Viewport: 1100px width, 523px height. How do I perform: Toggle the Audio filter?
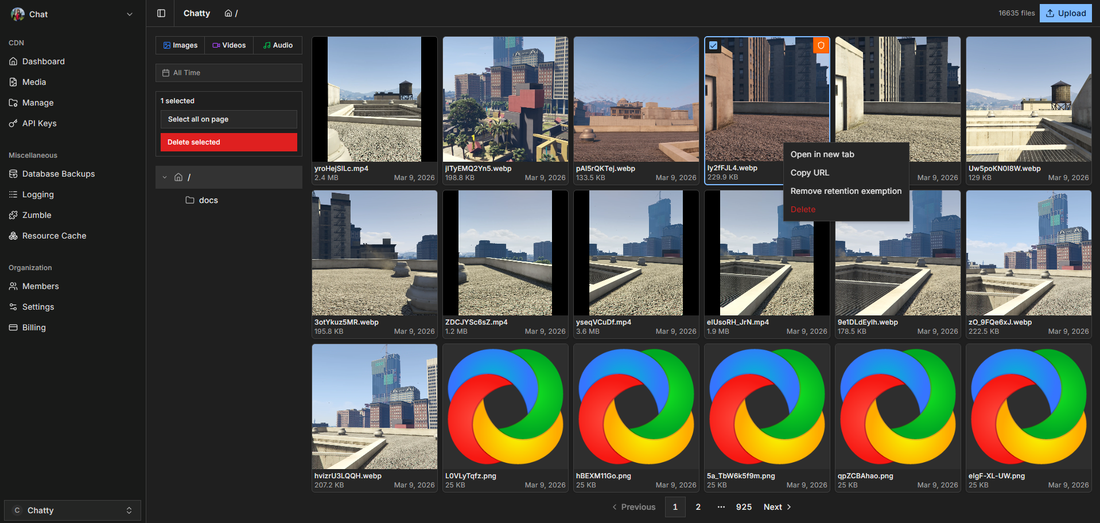(x=278, y=45)
